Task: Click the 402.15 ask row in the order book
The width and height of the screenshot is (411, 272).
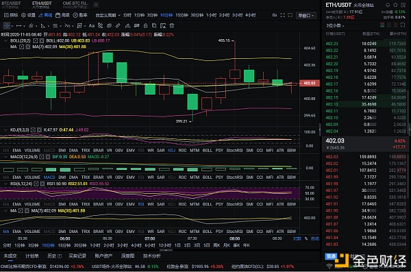Action: coord(366,97)
